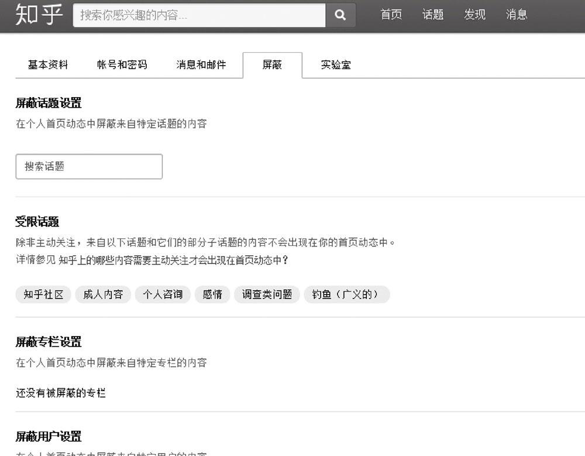Screen dimensions: 585x456
Task: Click the Zhihu 知乎 logo
Action: click(x=39, y=15)
